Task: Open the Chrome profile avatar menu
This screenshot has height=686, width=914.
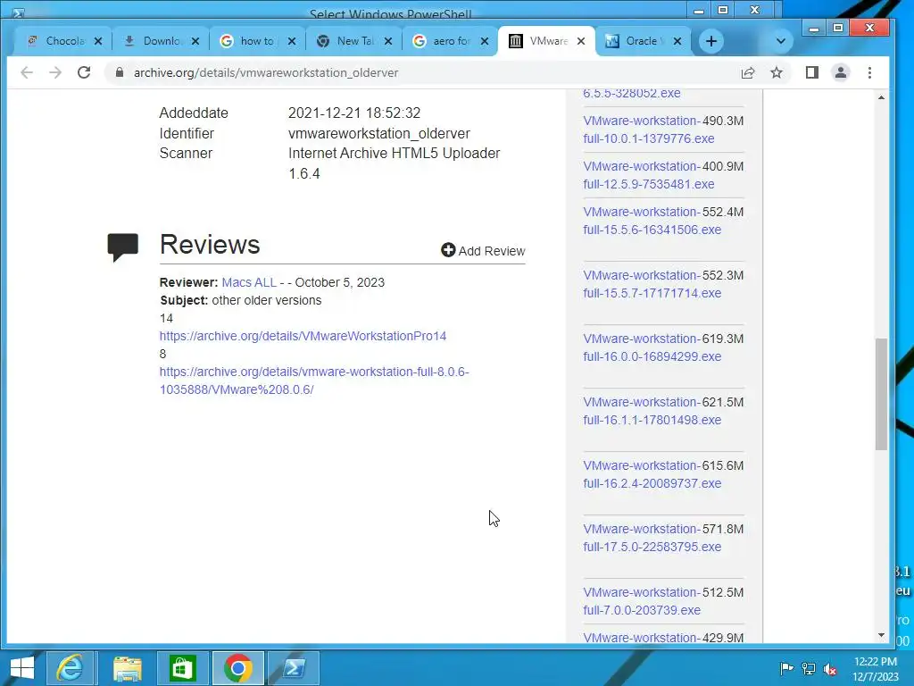Action: pyautogui.click(x=841, y=72)
